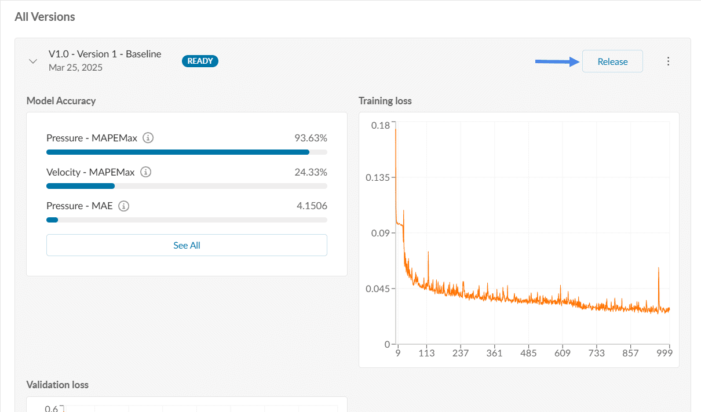Collapse the V1.0 Baseline version chevron
Viewport: 701px width, 412px height.
(33, 61)
